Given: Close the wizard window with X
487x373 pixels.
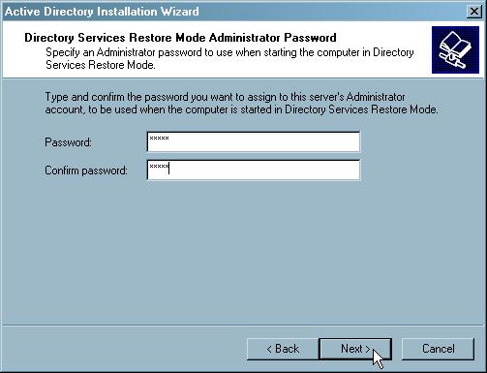Looking at the screenshot, I should [x=473, y=12].
